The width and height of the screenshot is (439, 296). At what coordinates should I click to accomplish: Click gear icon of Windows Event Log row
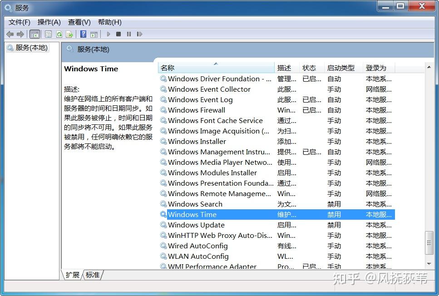tap(163, 100)
